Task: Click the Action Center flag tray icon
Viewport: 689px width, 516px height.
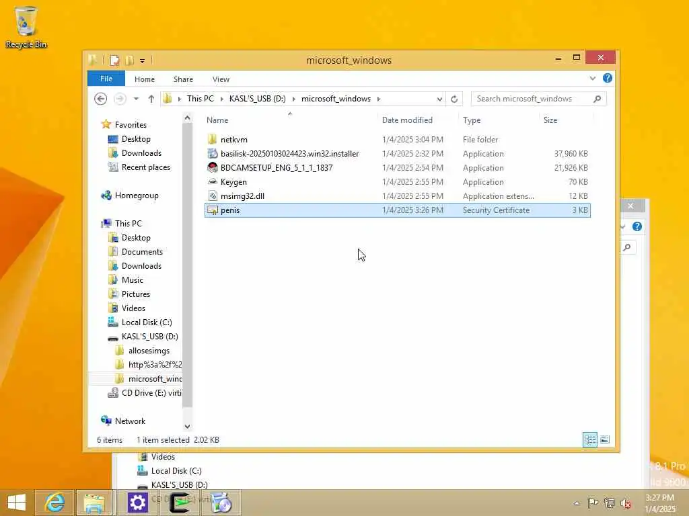Action: point(593,503)
